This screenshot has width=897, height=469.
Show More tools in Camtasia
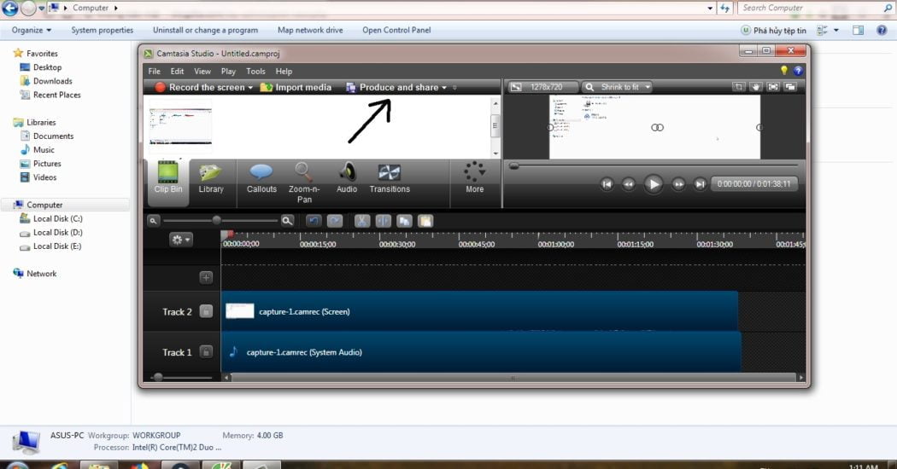(474, 177)
